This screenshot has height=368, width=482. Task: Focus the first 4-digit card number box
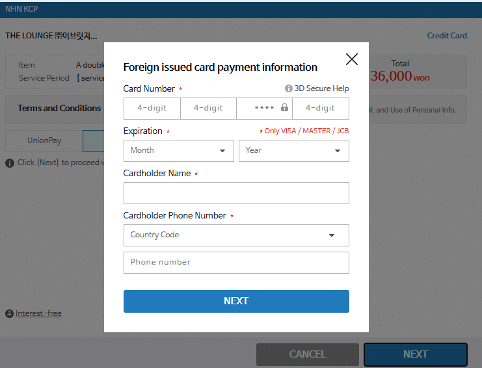152,108
